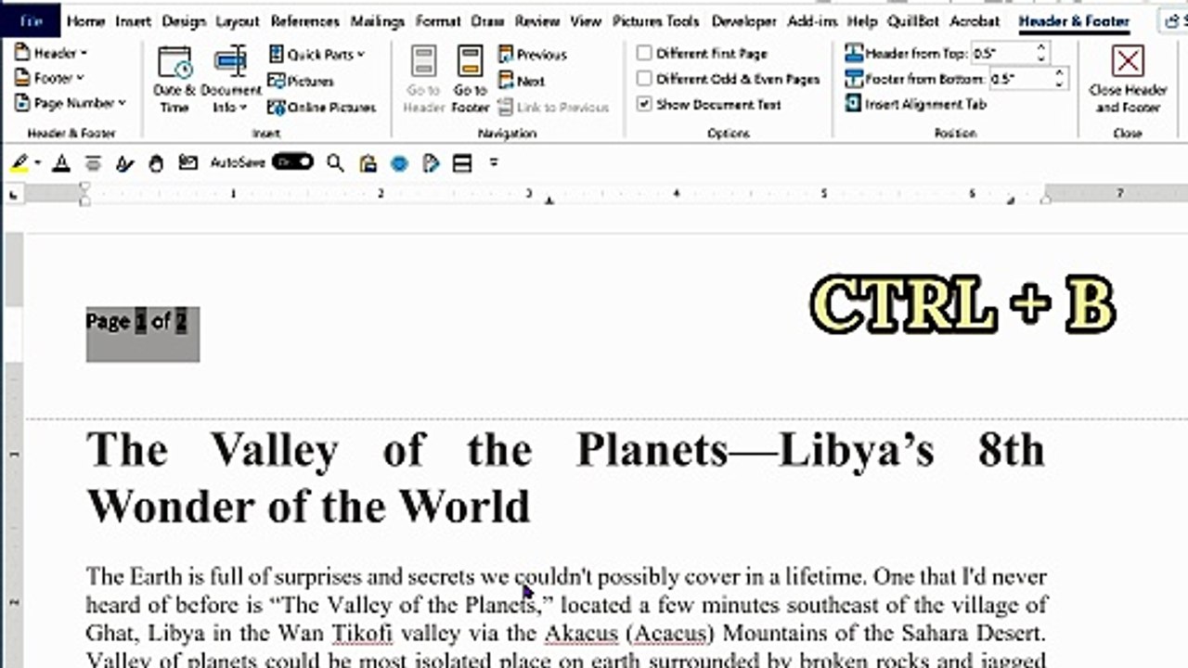Open the References tab
This screenshot has height=668, width=1188.
click(305, 20)
